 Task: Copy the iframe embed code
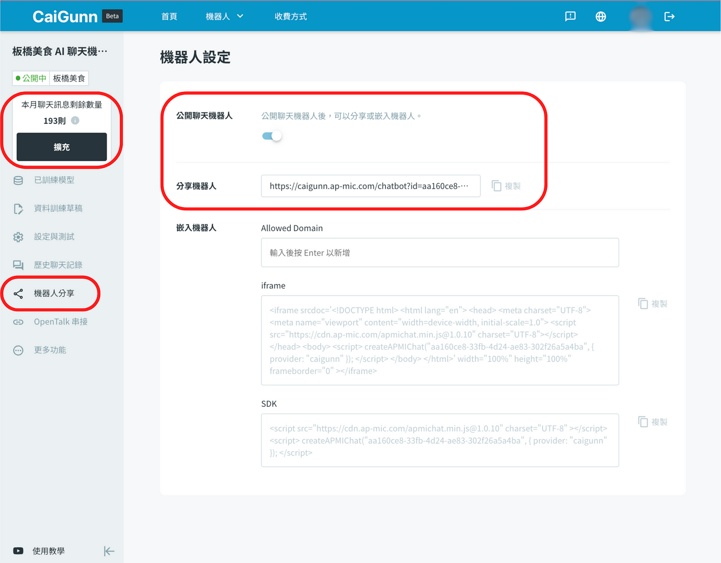pyautogui.click(x=653, y=304)
